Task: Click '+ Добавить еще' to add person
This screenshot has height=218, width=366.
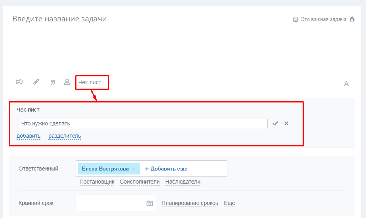Action: click(166, 169)
